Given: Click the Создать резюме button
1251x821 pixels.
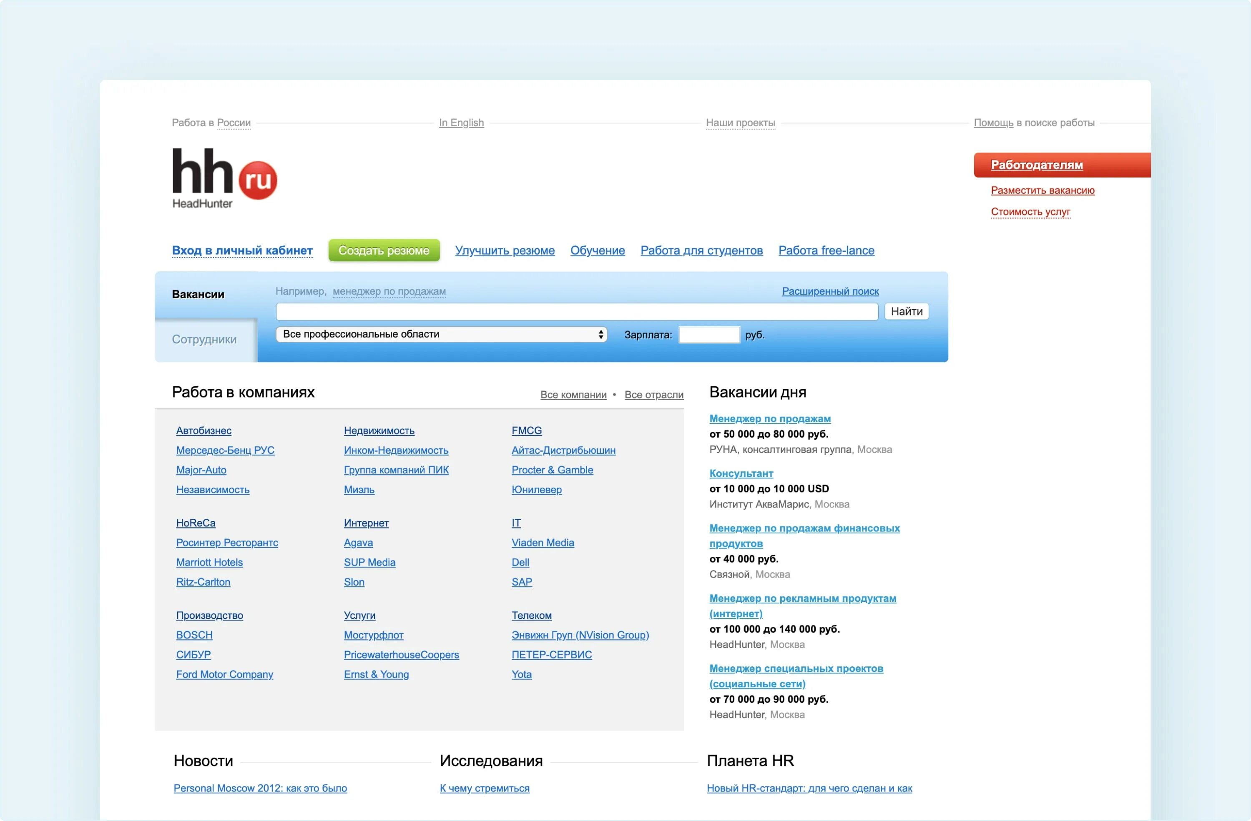Looking at the screenshot, I should 384,250.
